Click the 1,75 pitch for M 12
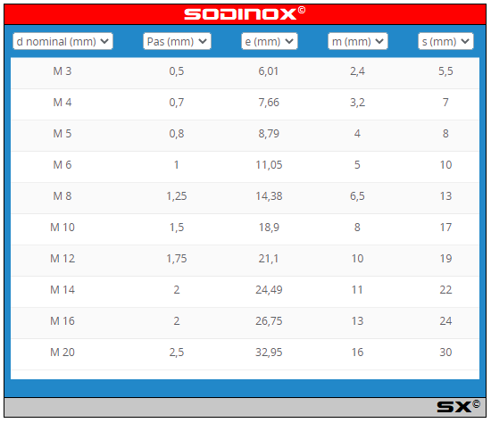The width and height of the screenshot is (491, 423). [x=177, y=258]
